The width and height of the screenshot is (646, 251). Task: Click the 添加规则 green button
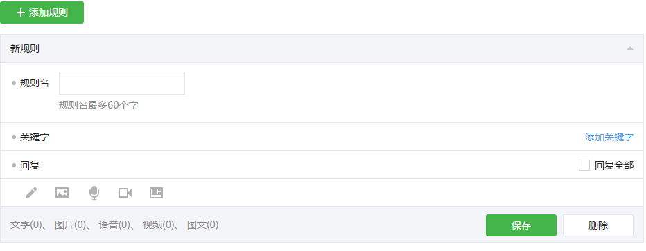coord(42,12)
